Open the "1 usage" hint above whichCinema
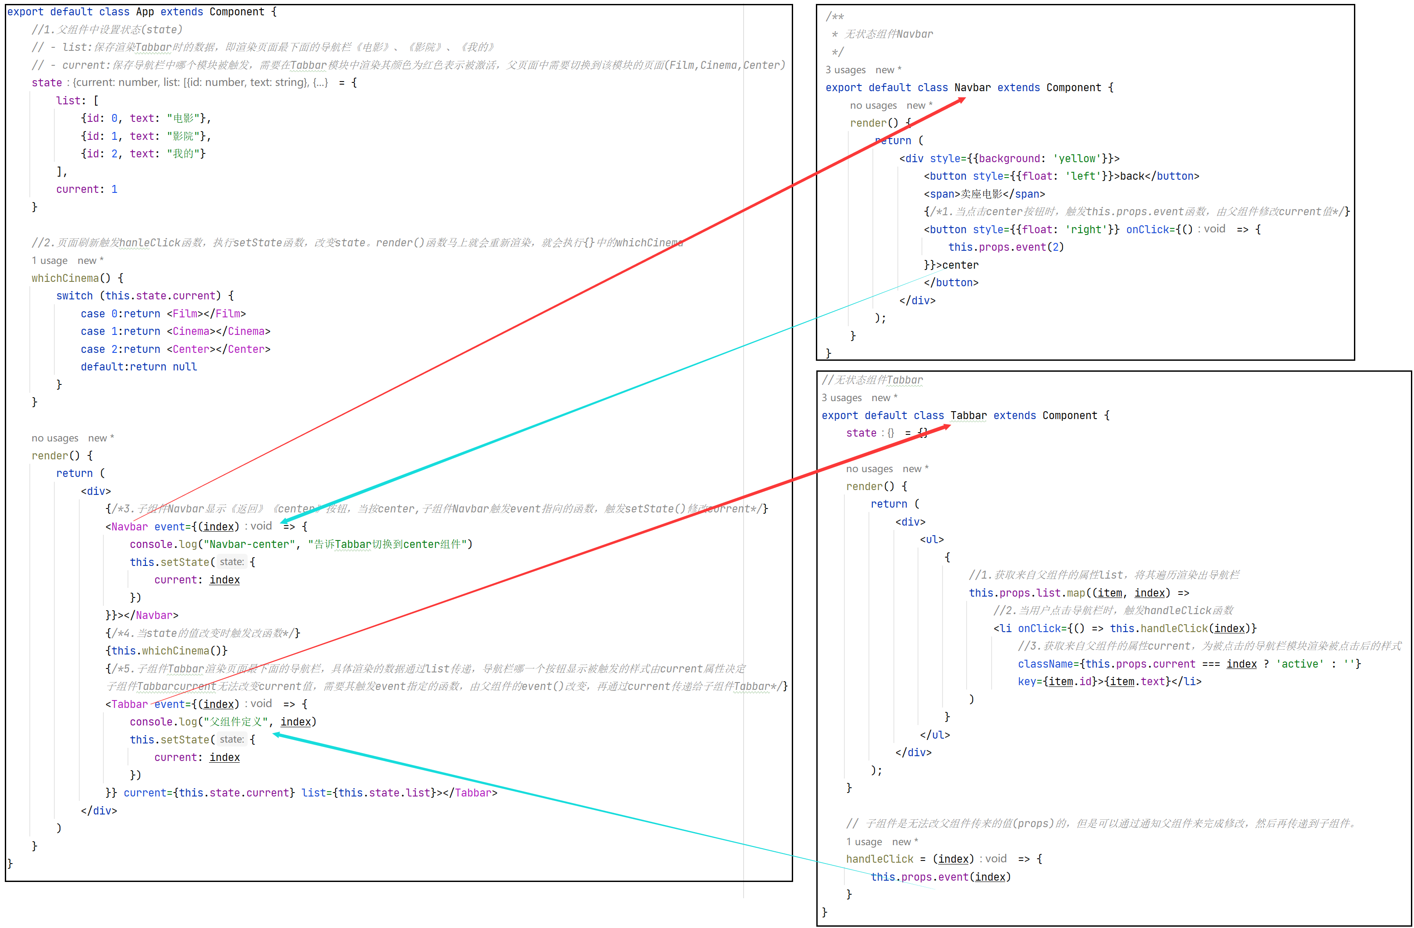Screen dimensions: 1414x928 point(50,260)
